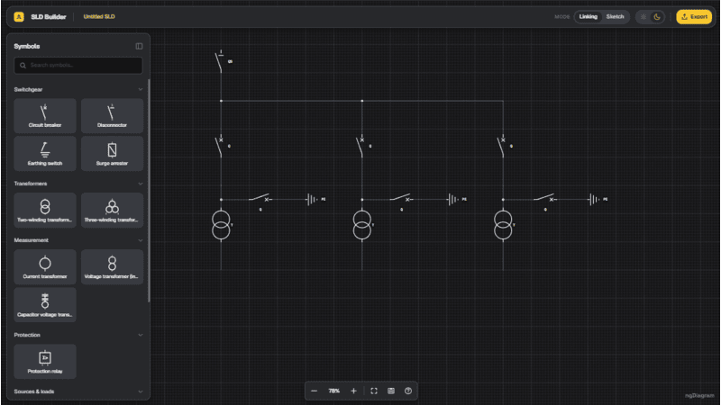Open the help question-mark icon
This screenshot has width=721, height=405.
click(x=408, y=391)
